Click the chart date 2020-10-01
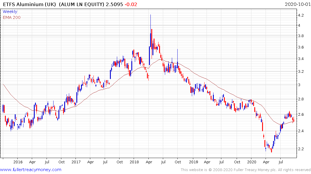This screenshot has height=174, width=311. point(297,4)
